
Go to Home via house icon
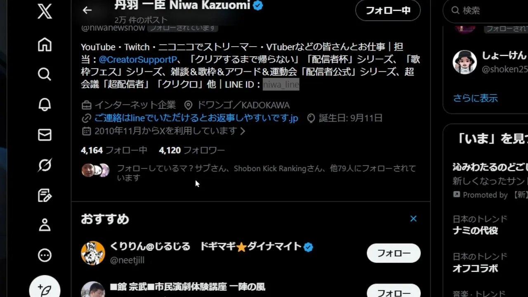coord(45,45)
